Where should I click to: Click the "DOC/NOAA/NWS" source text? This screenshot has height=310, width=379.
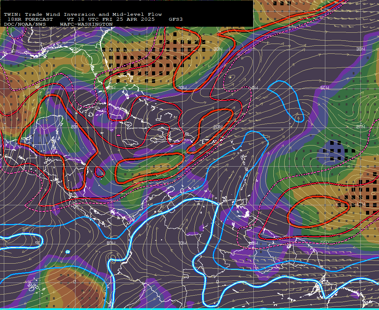coord(25,25)
